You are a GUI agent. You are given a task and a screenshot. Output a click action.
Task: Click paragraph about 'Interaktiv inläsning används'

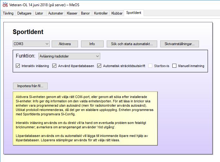click(x=81, y=125)
